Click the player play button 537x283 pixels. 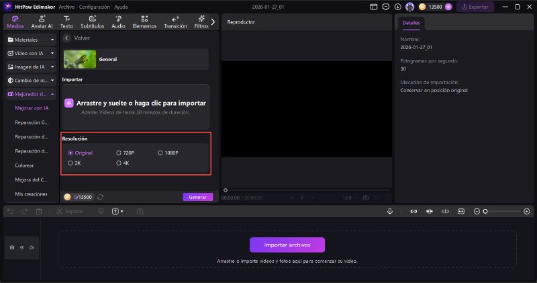tap(302, 198)
